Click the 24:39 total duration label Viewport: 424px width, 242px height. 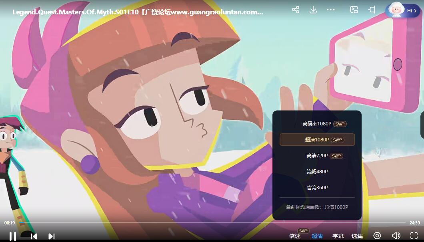pos(414,223)
